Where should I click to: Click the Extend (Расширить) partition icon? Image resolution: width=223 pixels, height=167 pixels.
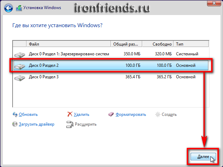coord(70,124)
